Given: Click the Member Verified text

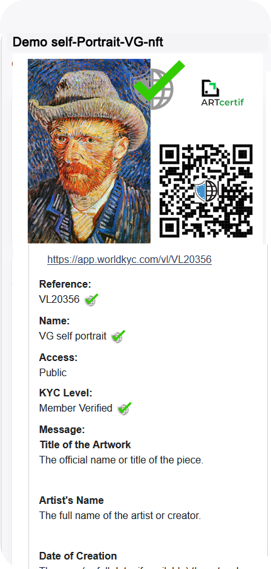Looking at the screenshot, I should tap(76, 408).
